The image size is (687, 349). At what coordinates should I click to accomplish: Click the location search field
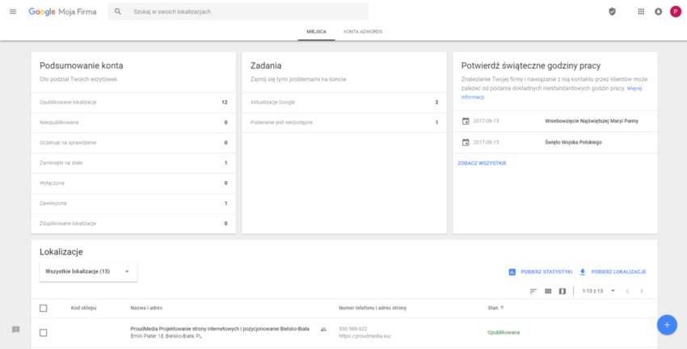tap(242, 11)
